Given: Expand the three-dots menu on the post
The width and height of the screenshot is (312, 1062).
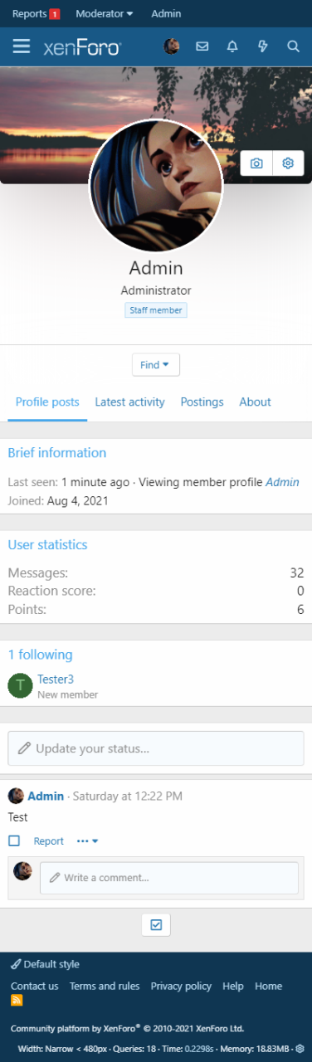Looking at the screenshot, I should [x=87, y=840].
